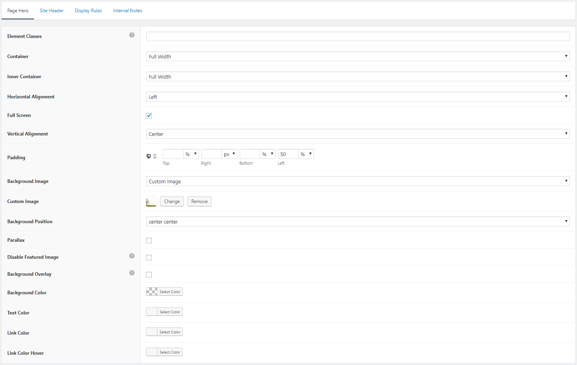
Task: Change the Left padding unit dropdown
Action: (x=306, y=154)
